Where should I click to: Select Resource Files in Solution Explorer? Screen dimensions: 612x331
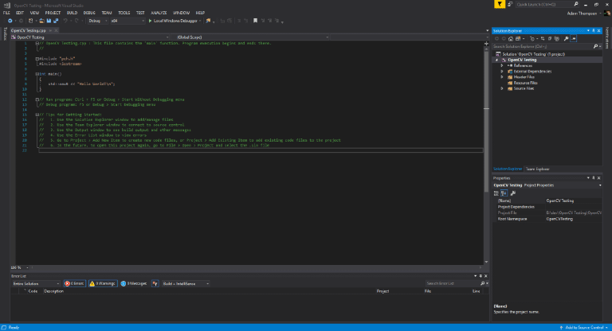point(525,83)
